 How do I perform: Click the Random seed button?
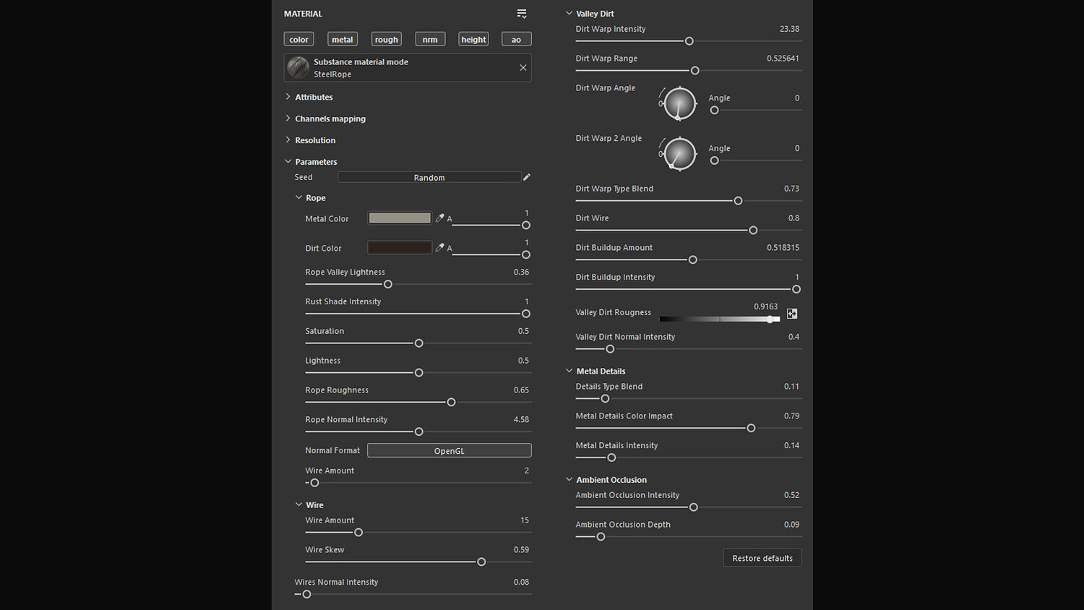point(429,178)
